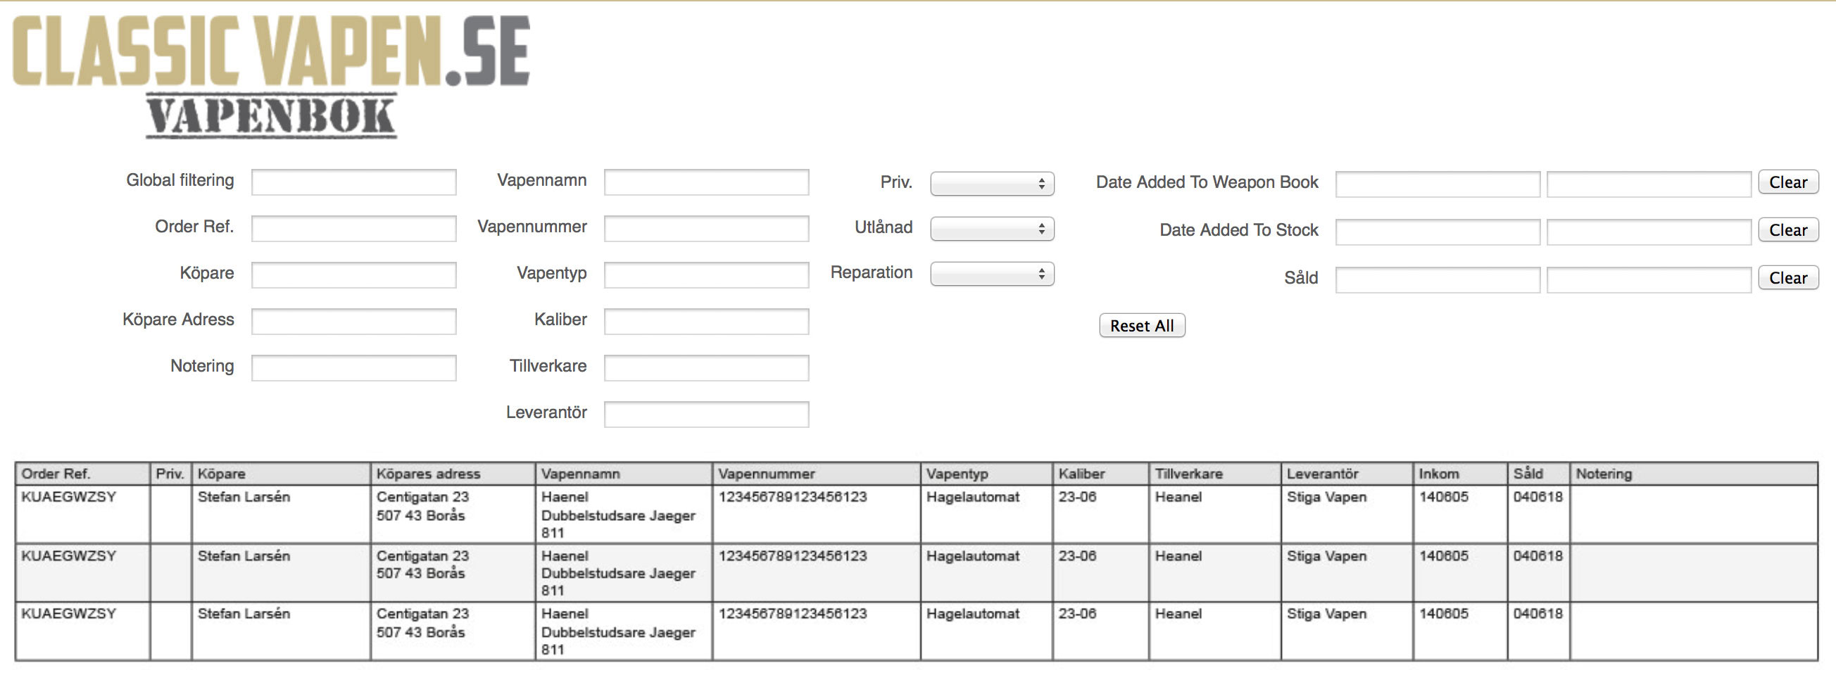Expand the Utlånad dropdown

pyautogui.click(x=991, y=229)
